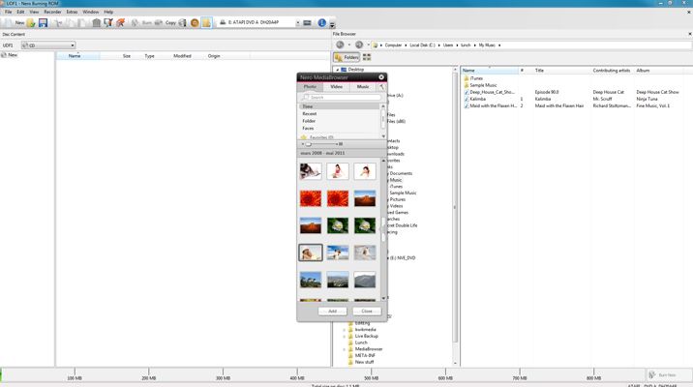The height and width of the screenshot is (387, 693).
Task: Select the Lunch folder in tree
Action: [361, 342]
